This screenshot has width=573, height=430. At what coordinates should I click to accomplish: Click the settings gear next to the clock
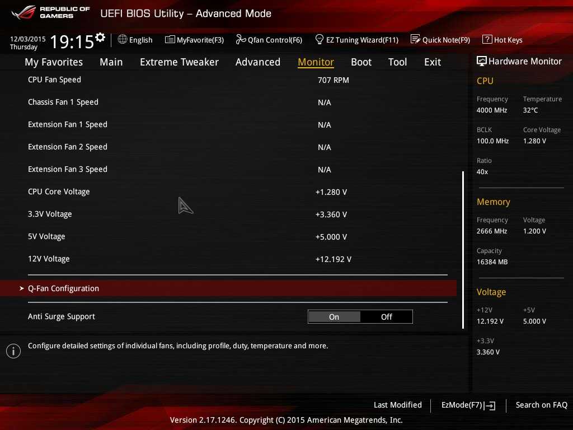(x=100, y=38)
